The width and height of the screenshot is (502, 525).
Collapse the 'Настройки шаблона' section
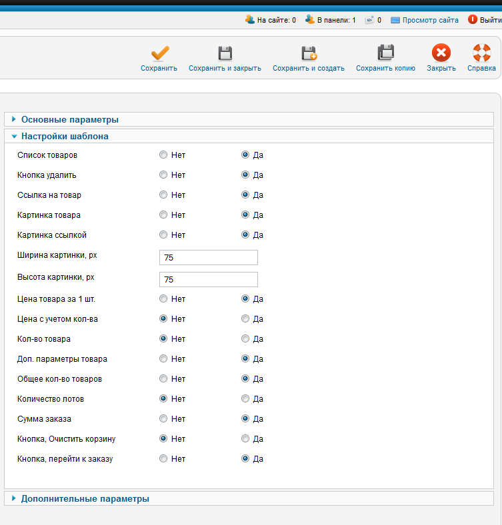pyautogui.click(x=64, y=136)
